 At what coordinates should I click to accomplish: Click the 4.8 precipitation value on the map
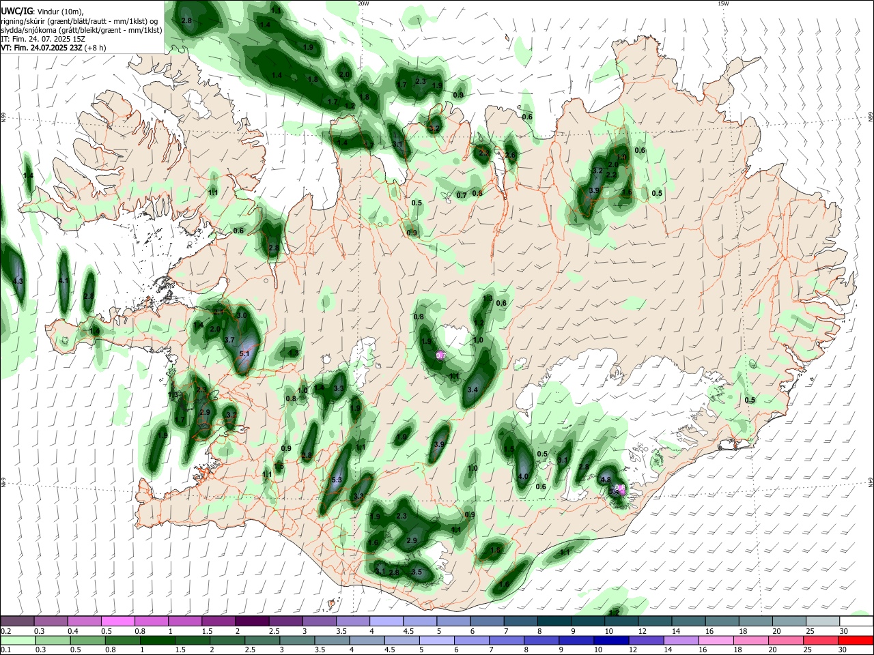606,480
